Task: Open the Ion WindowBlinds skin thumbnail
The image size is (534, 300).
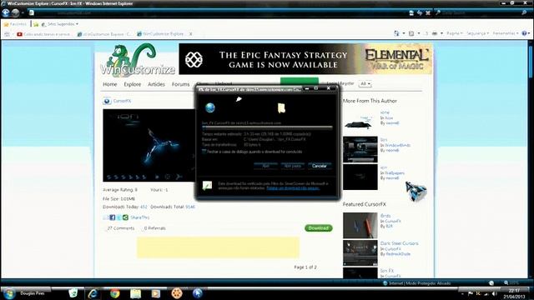Action: click(360, 150)
